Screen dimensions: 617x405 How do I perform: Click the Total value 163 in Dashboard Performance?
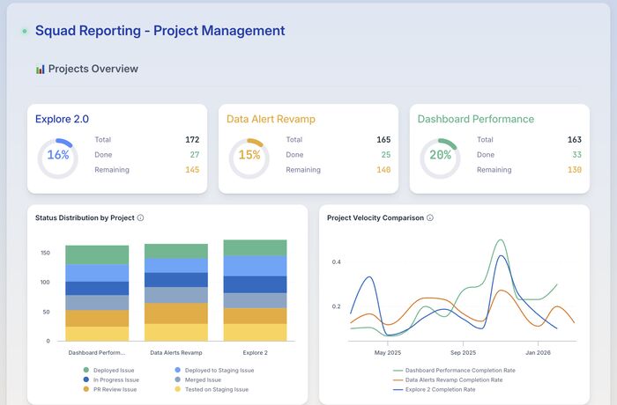point(575,140)
